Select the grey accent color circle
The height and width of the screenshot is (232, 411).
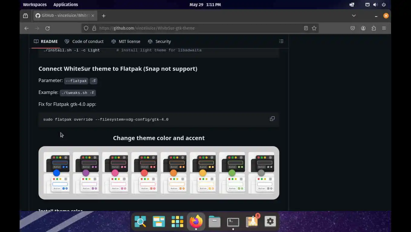pyautogui.click(x=261, y=173)
